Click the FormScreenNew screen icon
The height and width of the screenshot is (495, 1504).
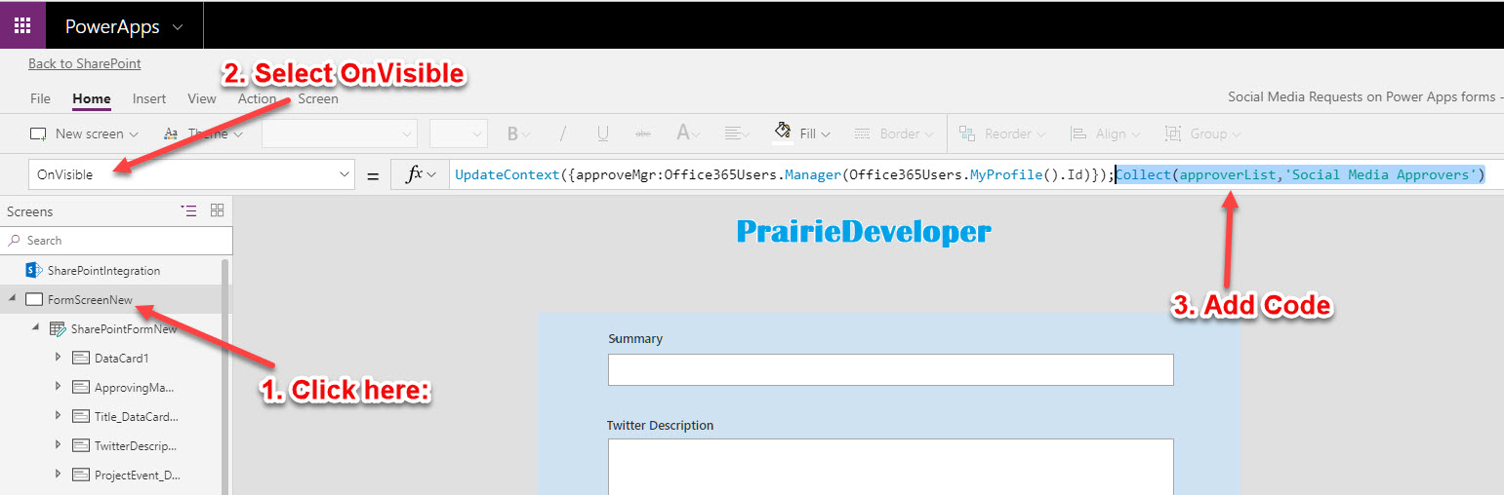point(34,299)
